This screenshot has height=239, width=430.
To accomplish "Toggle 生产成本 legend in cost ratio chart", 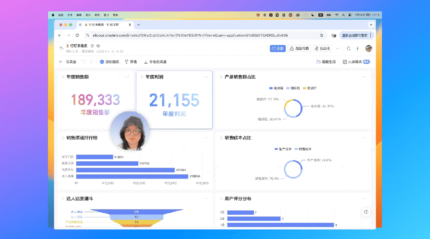I will [282, 149].
